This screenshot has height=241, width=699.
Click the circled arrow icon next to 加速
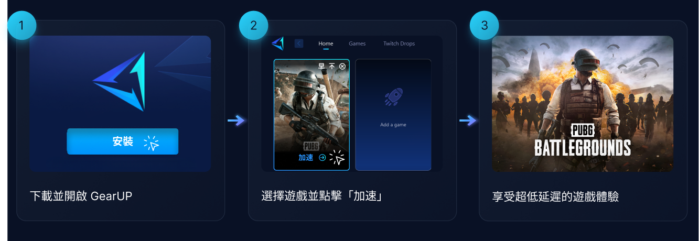[322, 157]
